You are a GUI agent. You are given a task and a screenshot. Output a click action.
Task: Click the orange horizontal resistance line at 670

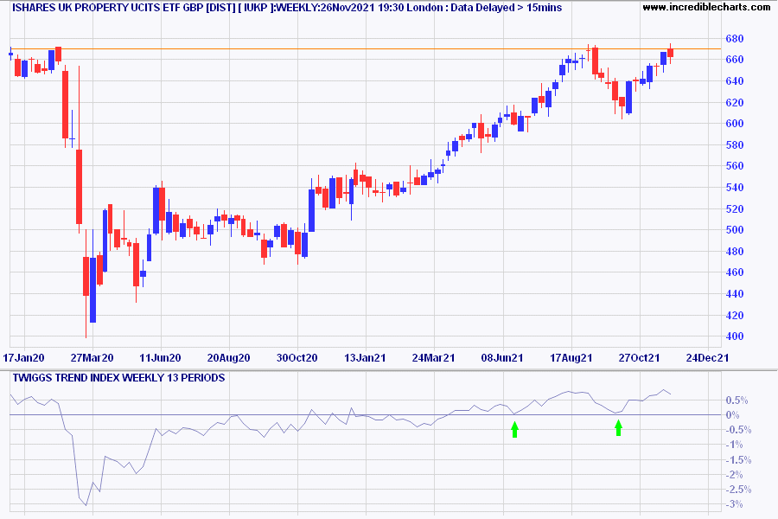coord(365,48)
